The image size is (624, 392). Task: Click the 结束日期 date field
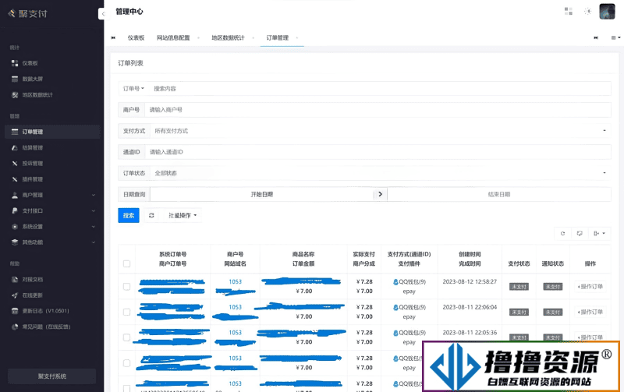click(499, 194)
